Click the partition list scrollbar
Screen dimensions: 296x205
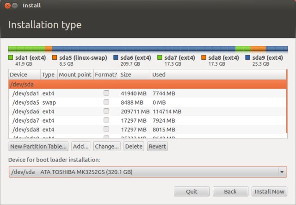287,101
